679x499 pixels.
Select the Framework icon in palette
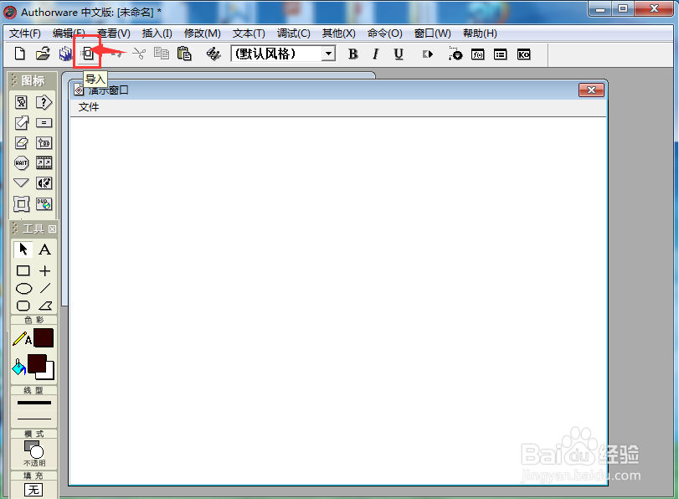(21, 203)
